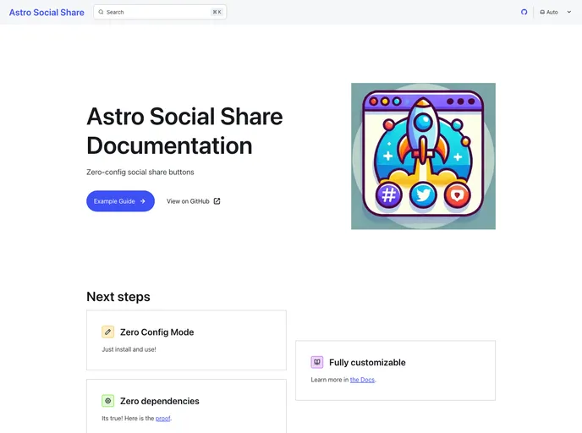Click the Just install and use! text

click(129, 349)
